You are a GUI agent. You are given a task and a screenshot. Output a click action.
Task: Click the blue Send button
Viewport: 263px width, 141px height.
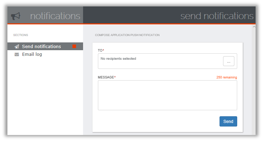pyautogui.click(x=228, y=121)
